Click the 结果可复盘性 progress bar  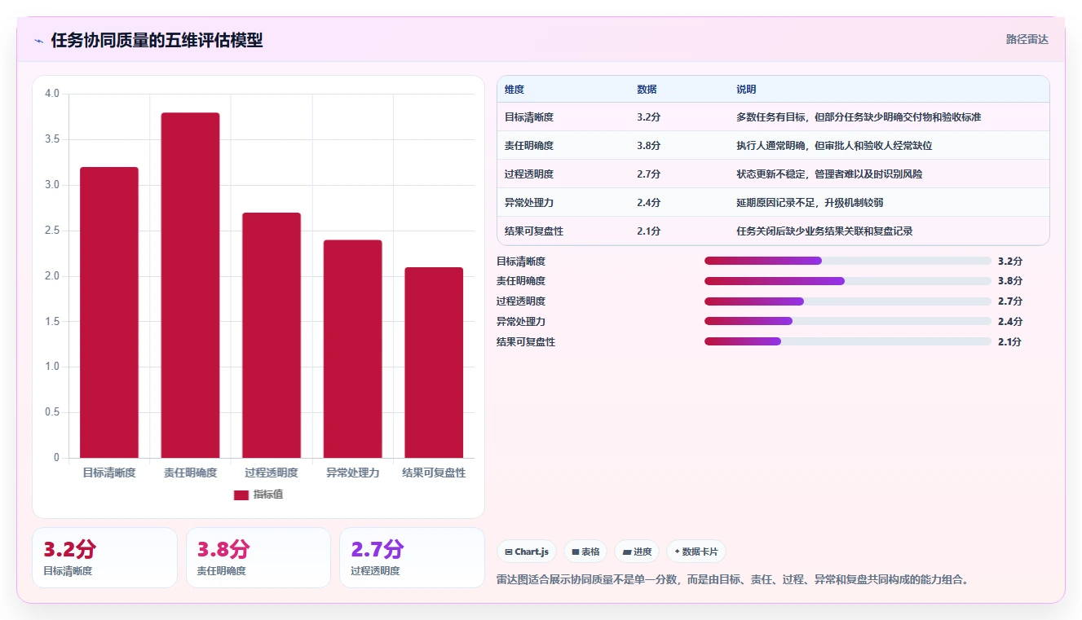(x=848, y=342)
